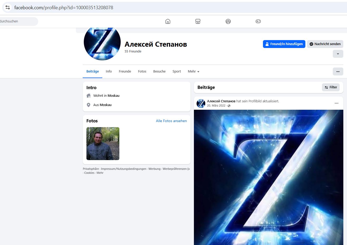Open the forest photo thumbnail
The image size is (347, 245).
point(103,143)
